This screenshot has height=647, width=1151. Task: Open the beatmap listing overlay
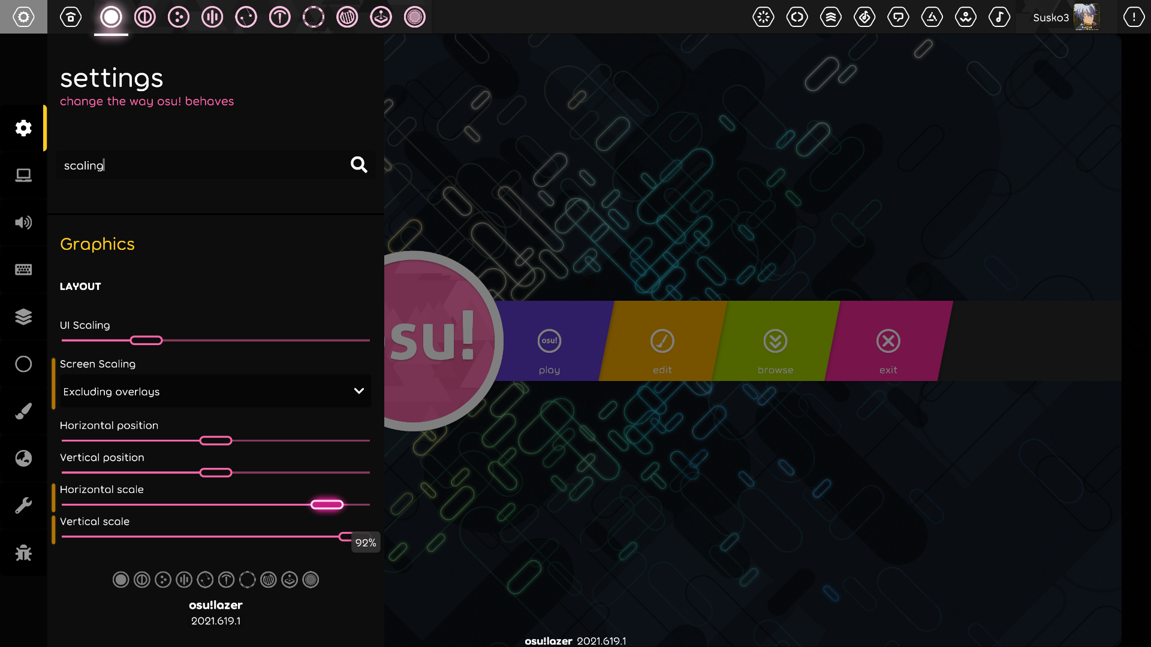[864, 17]
